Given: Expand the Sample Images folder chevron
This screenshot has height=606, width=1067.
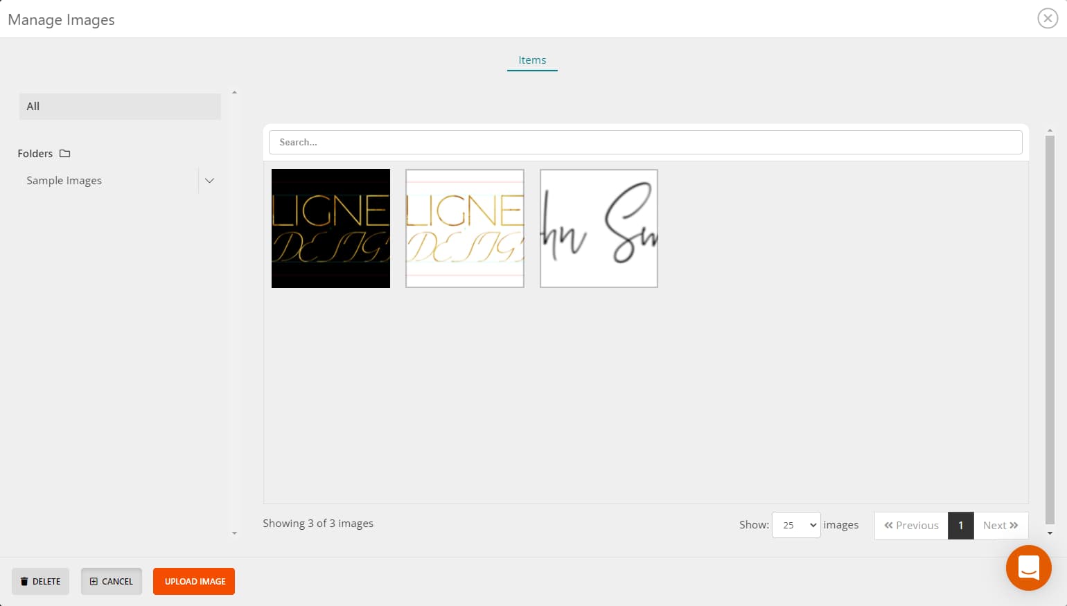Looking at the screenshot, I should pyautogui.click(x=209, y=180).
